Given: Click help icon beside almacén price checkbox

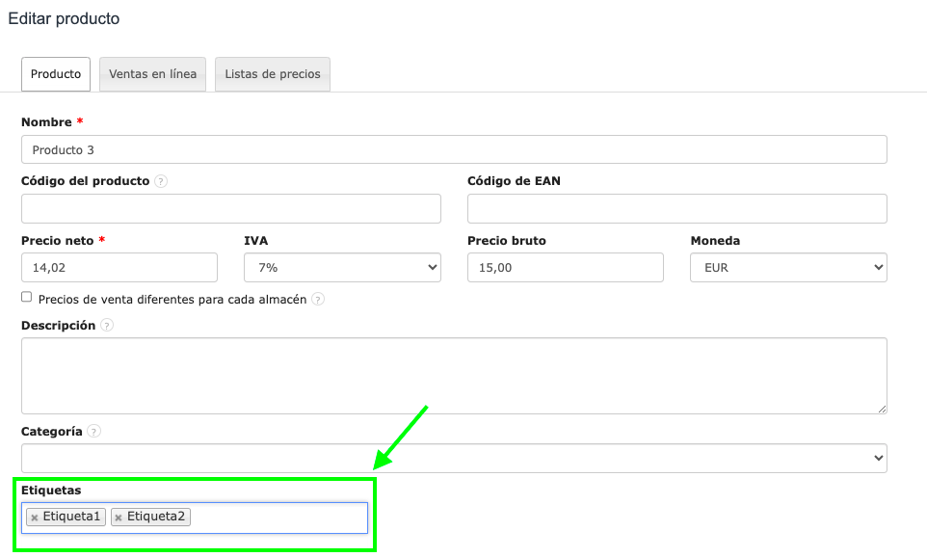Looking at the screenshot, I should point(318,300).
